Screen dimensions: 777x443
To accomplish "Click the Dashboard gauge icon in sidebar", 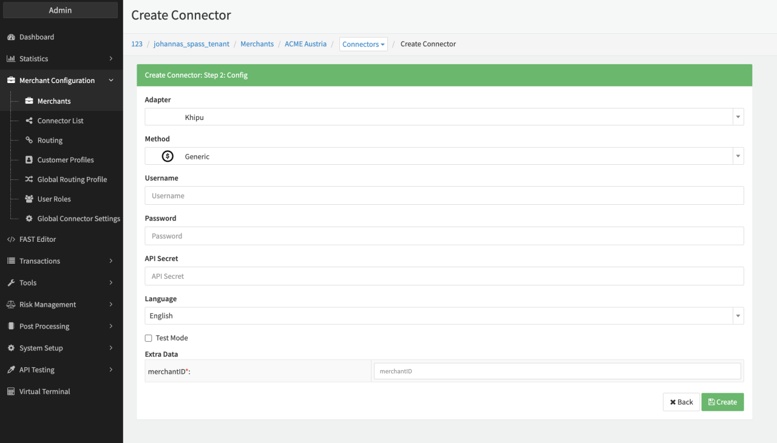I will [11, 37].
